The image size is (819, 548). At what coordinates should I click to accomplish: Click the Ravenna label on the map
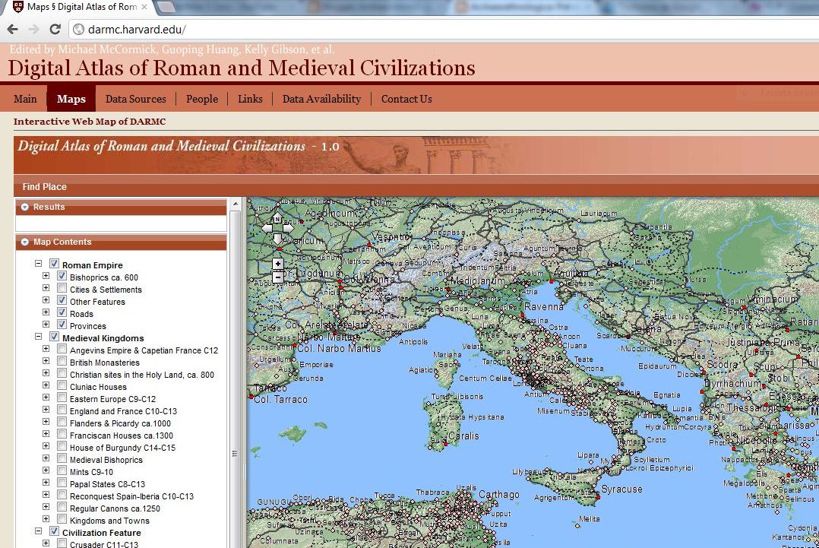[x=544, y=306]
